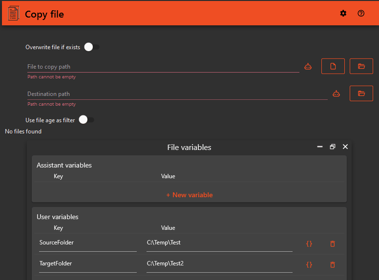Delete the SourceFolder variable
The width and height of the screenshot is (379, 280).
click(x=333, y=244)
